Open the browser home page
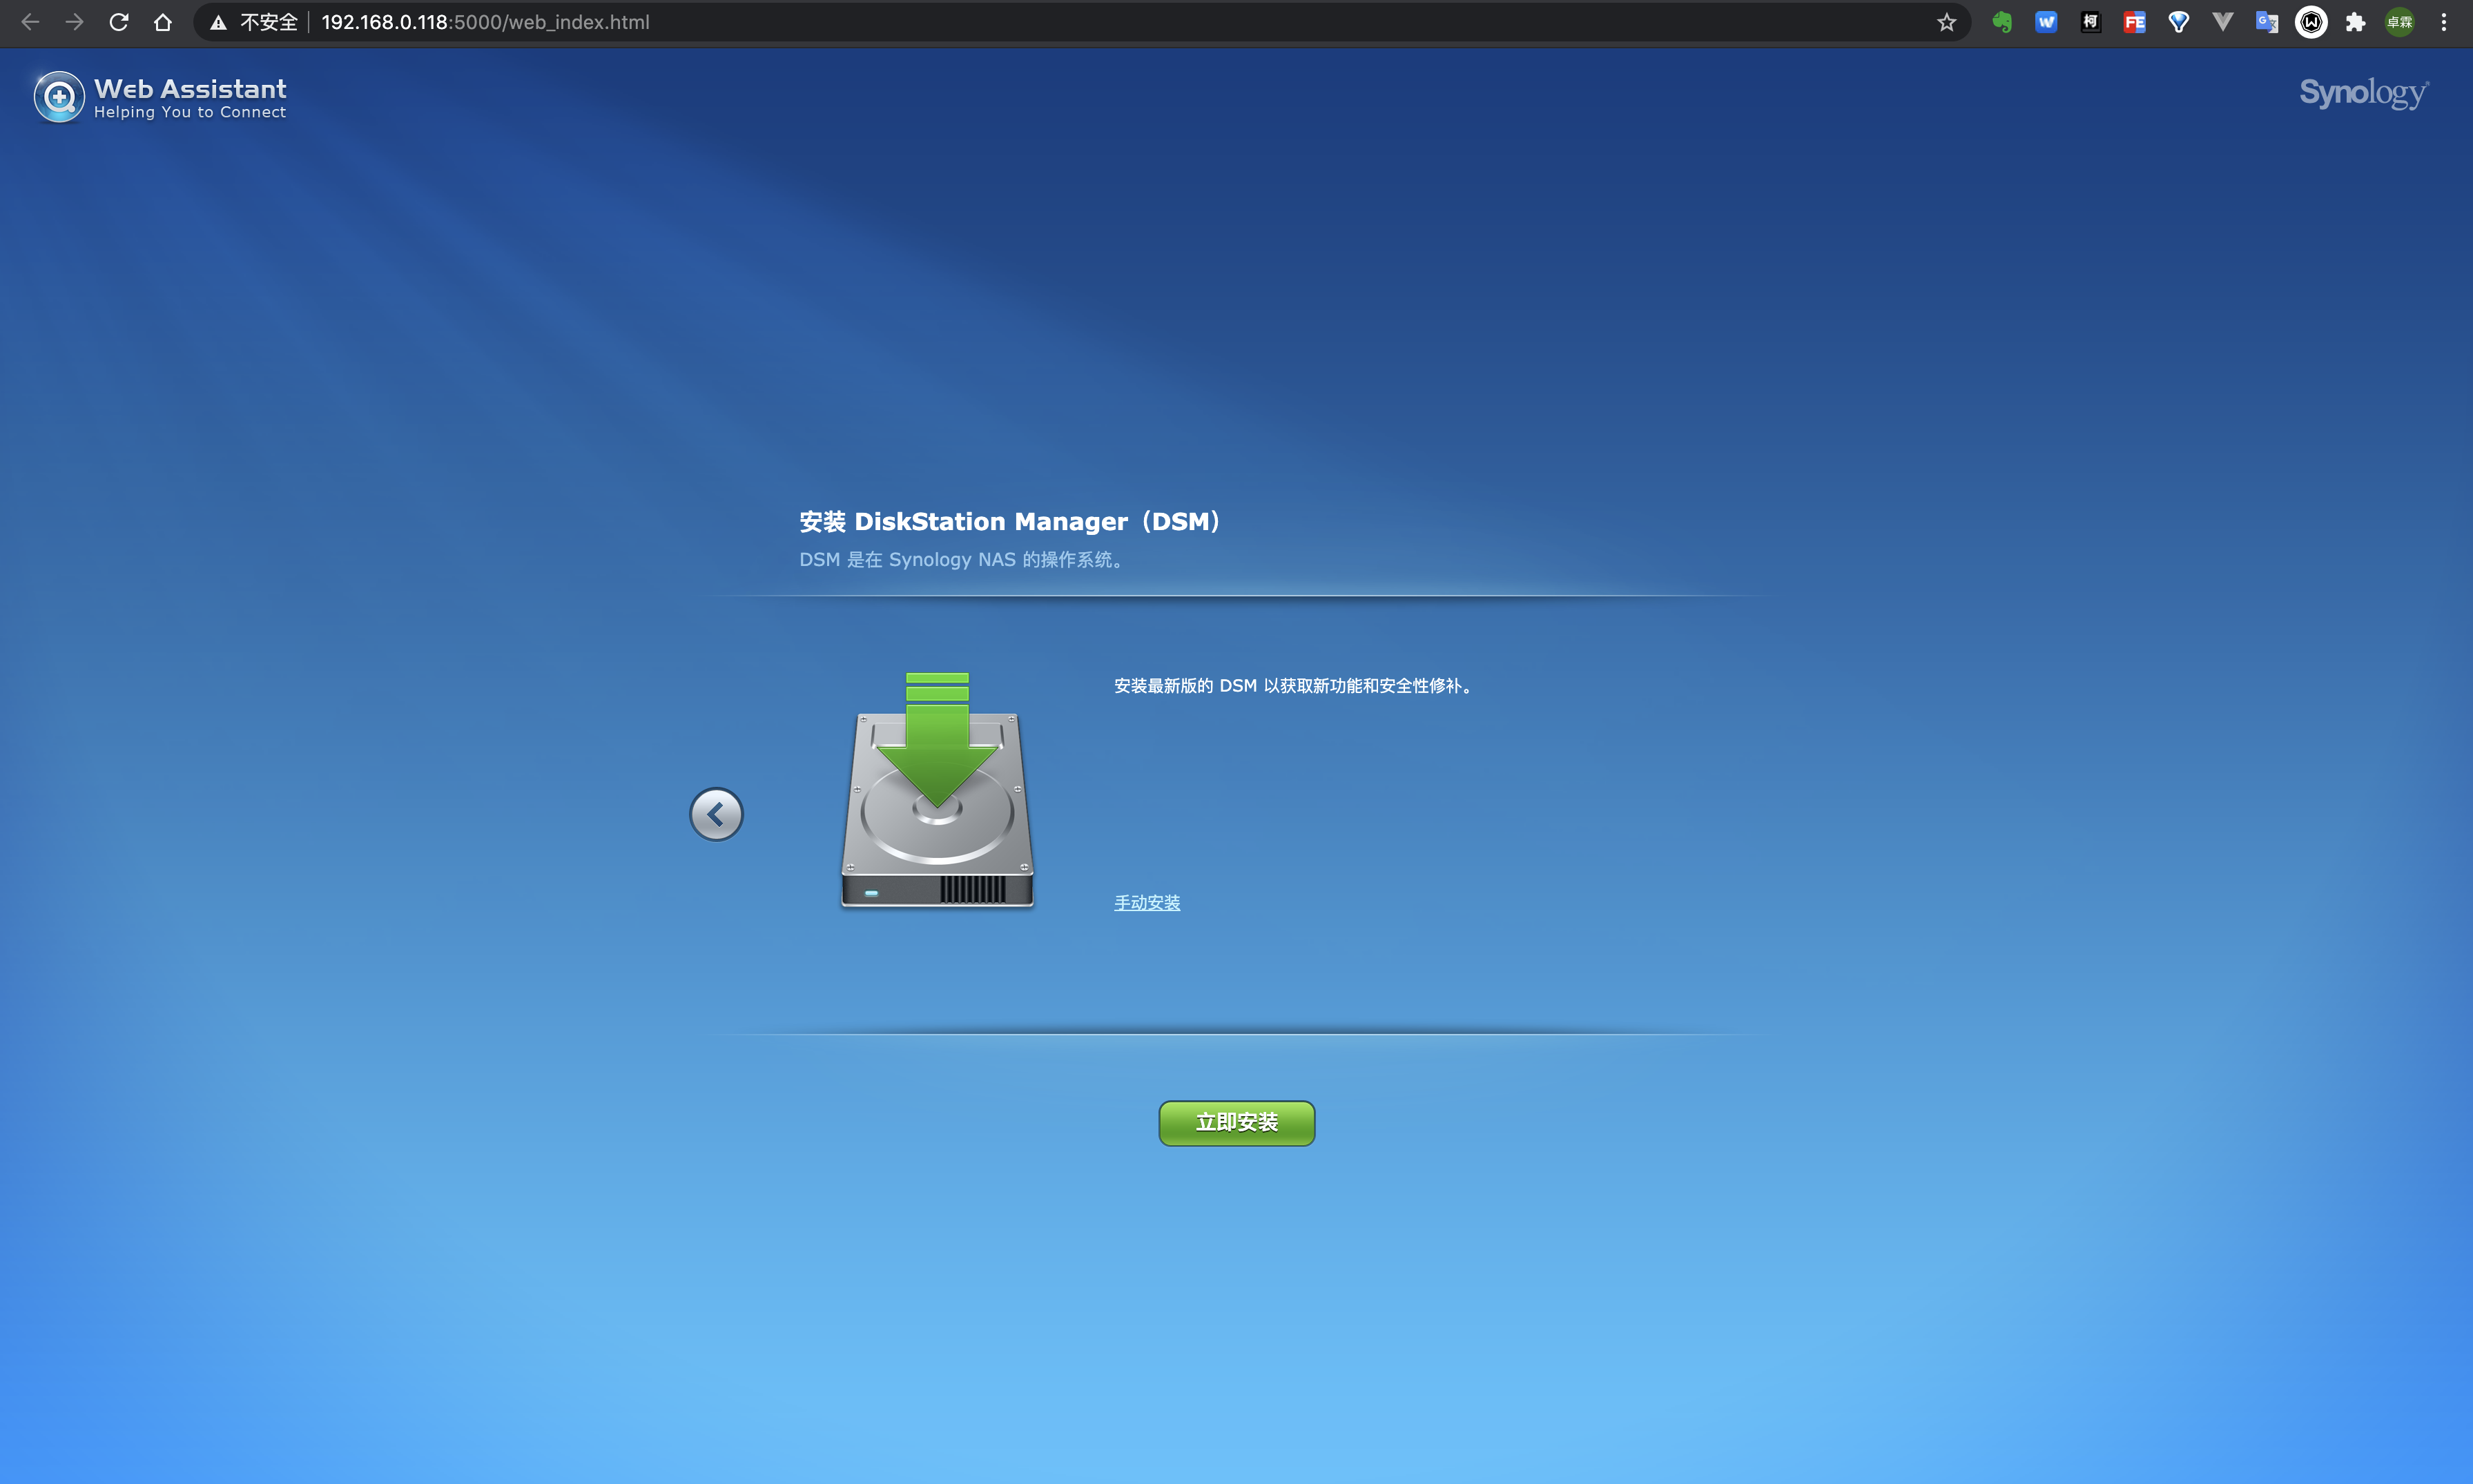Screen dimensions: 2473x1484 click(163, 22)
